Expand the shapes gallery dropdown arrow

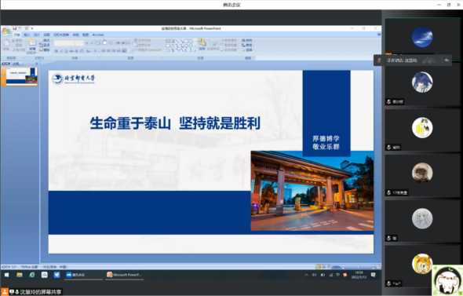click(195, 50)
